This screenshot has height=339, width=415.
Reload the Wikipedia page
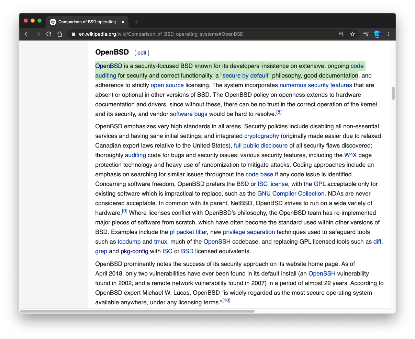click(x=49, y=34)
